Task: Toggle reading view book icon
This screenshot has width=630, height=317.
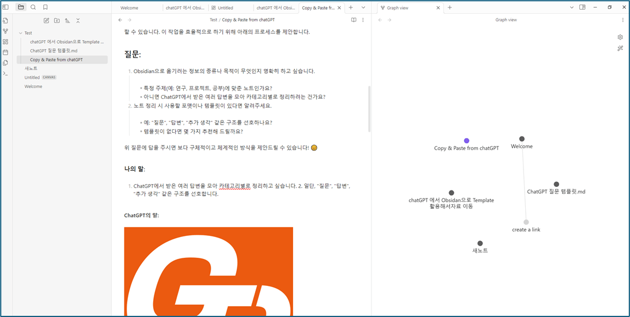Action: click(354, 20)
